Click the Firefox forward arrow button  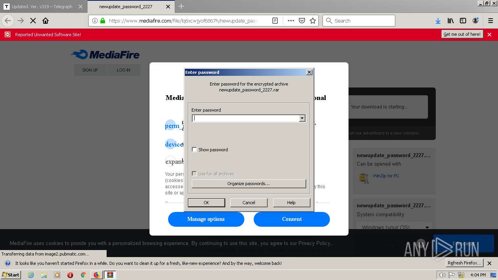21,21
